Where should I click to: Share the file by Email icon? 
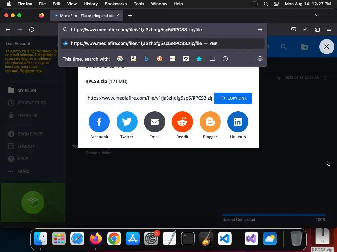pyautogui.click(x=155, y=122)
